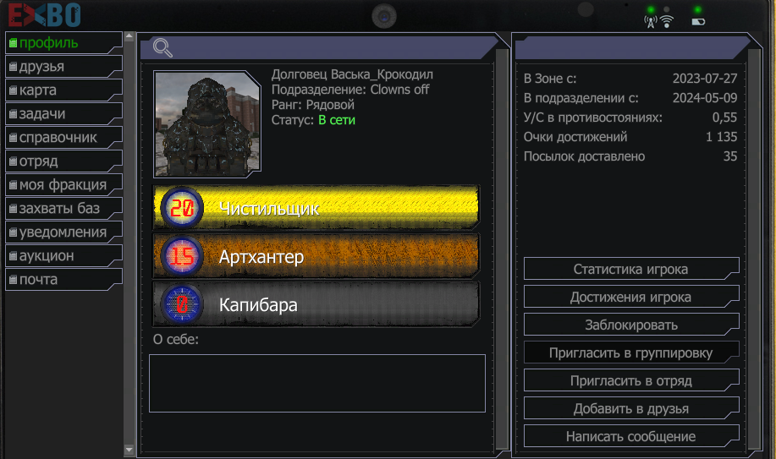Image resolution: width=776 pixels, height=459 pixels.
Task: Click Заблокировать button
Action: tap(631, 325)
